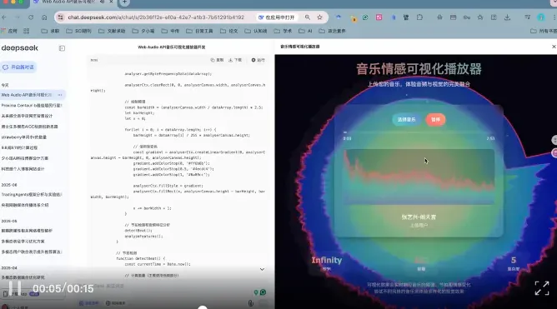
Task: Open the SC期刊 bookmarks folder
Action: point(78,31)
